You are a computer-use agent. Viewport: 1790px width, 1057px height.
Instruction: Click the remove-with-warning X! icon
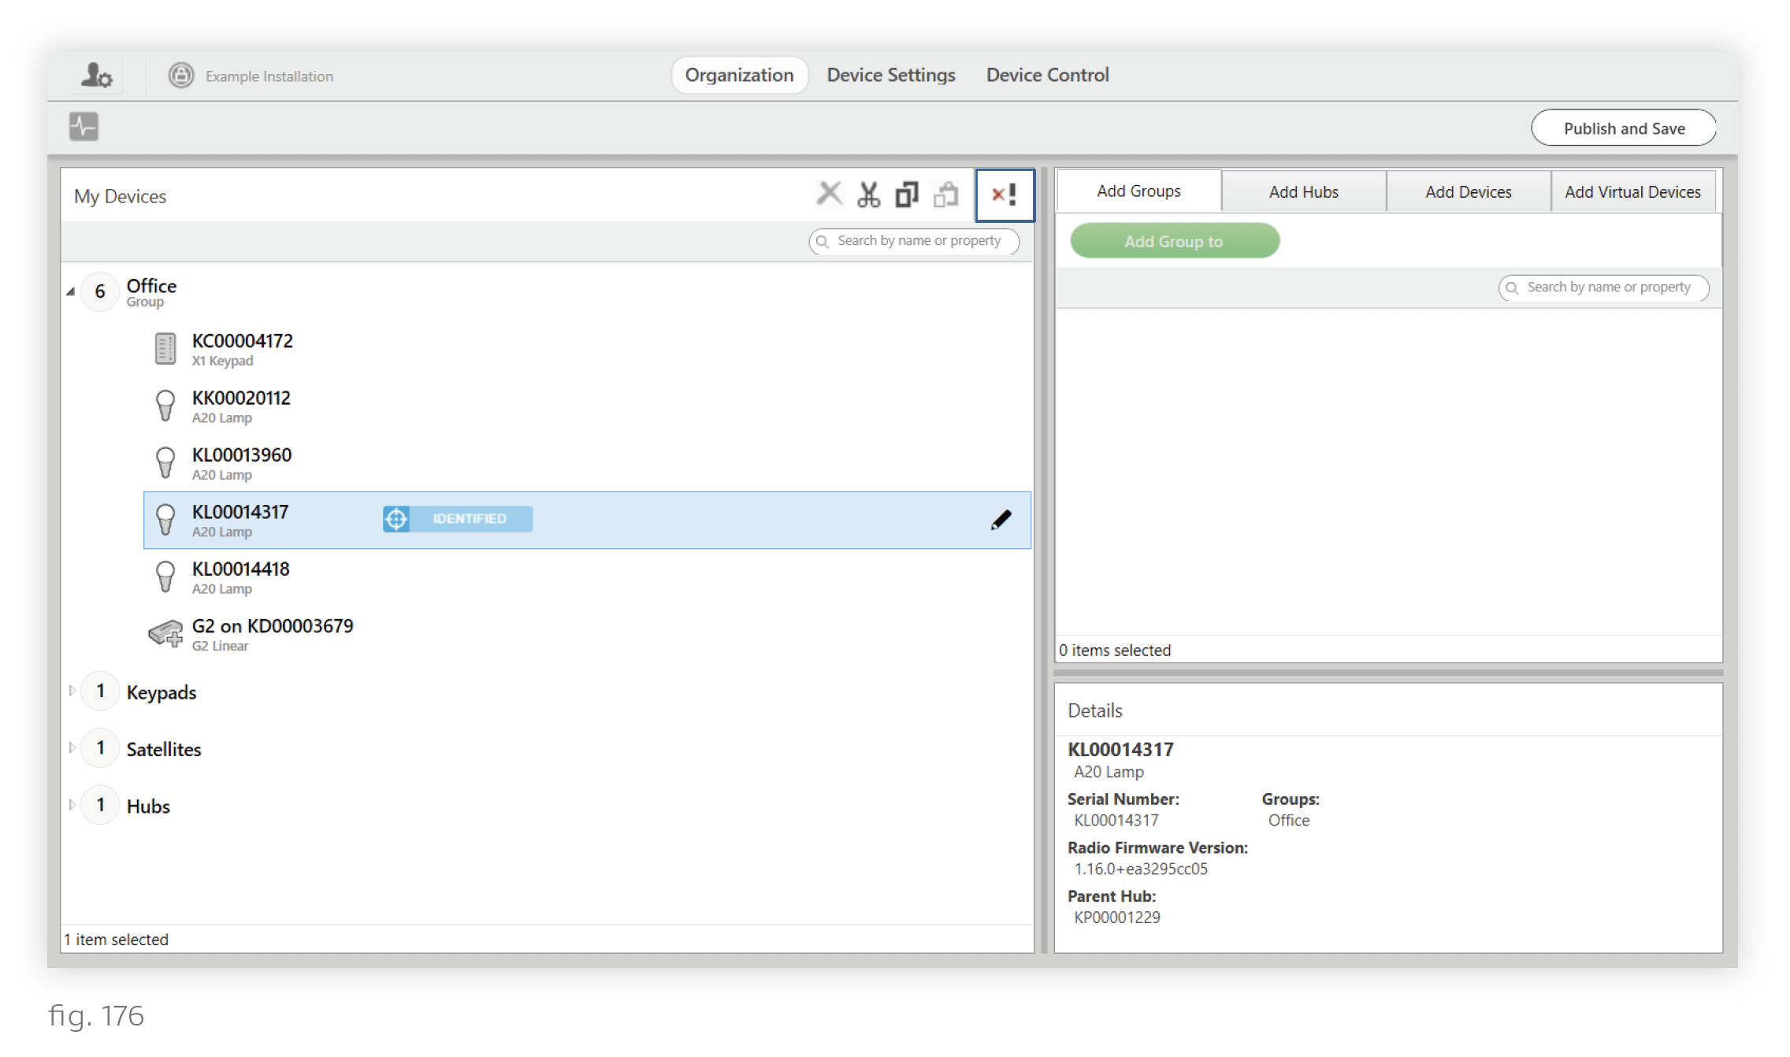(x=1004, y=195)
